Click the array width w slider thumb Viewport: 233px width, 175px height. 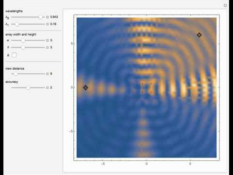pos(23,40)
